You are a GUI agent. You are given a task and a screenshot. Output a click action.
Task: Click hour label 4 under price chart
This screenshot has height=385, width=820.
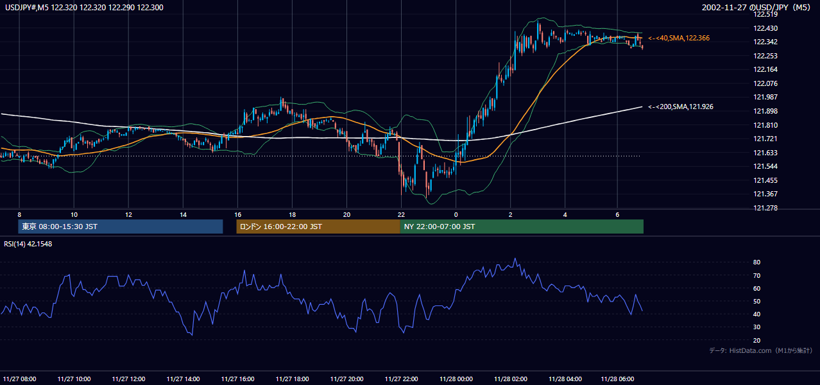(x=565, y=214)
